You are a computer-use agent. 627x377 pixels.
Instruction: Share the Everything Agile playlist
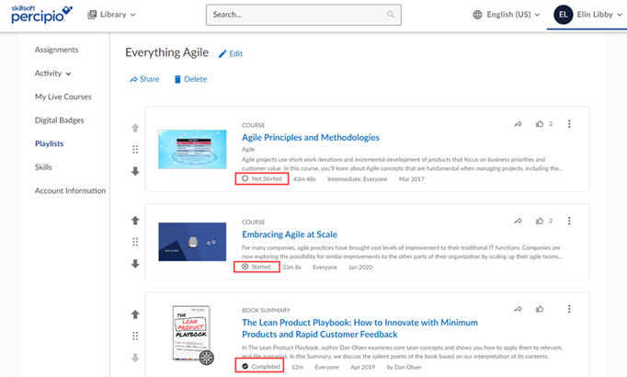(144, 79)
